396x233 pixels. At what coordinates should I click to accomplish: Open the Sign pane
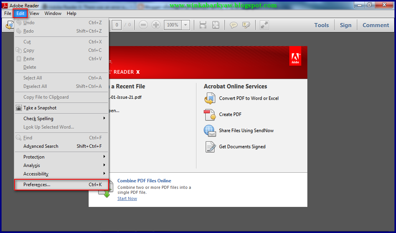tap(345, 25)
